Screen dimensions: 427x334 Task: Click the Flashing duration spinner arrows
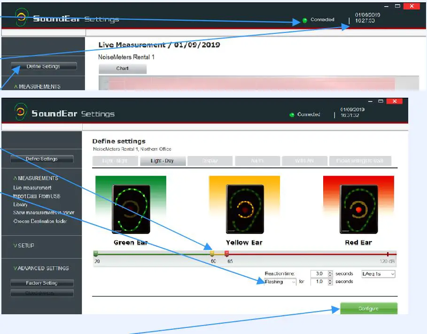(x=330, y=282)
